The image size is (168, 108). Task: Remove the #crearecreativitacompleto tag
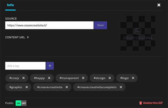click(x=121, y=87)
